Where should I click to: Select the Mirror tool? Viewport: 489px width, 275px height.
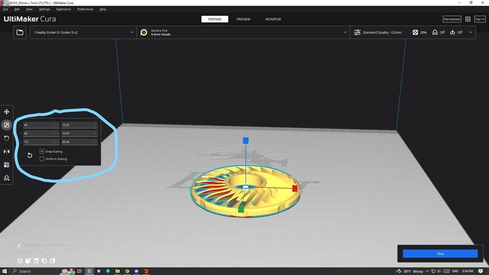click(x=7, y=151)
